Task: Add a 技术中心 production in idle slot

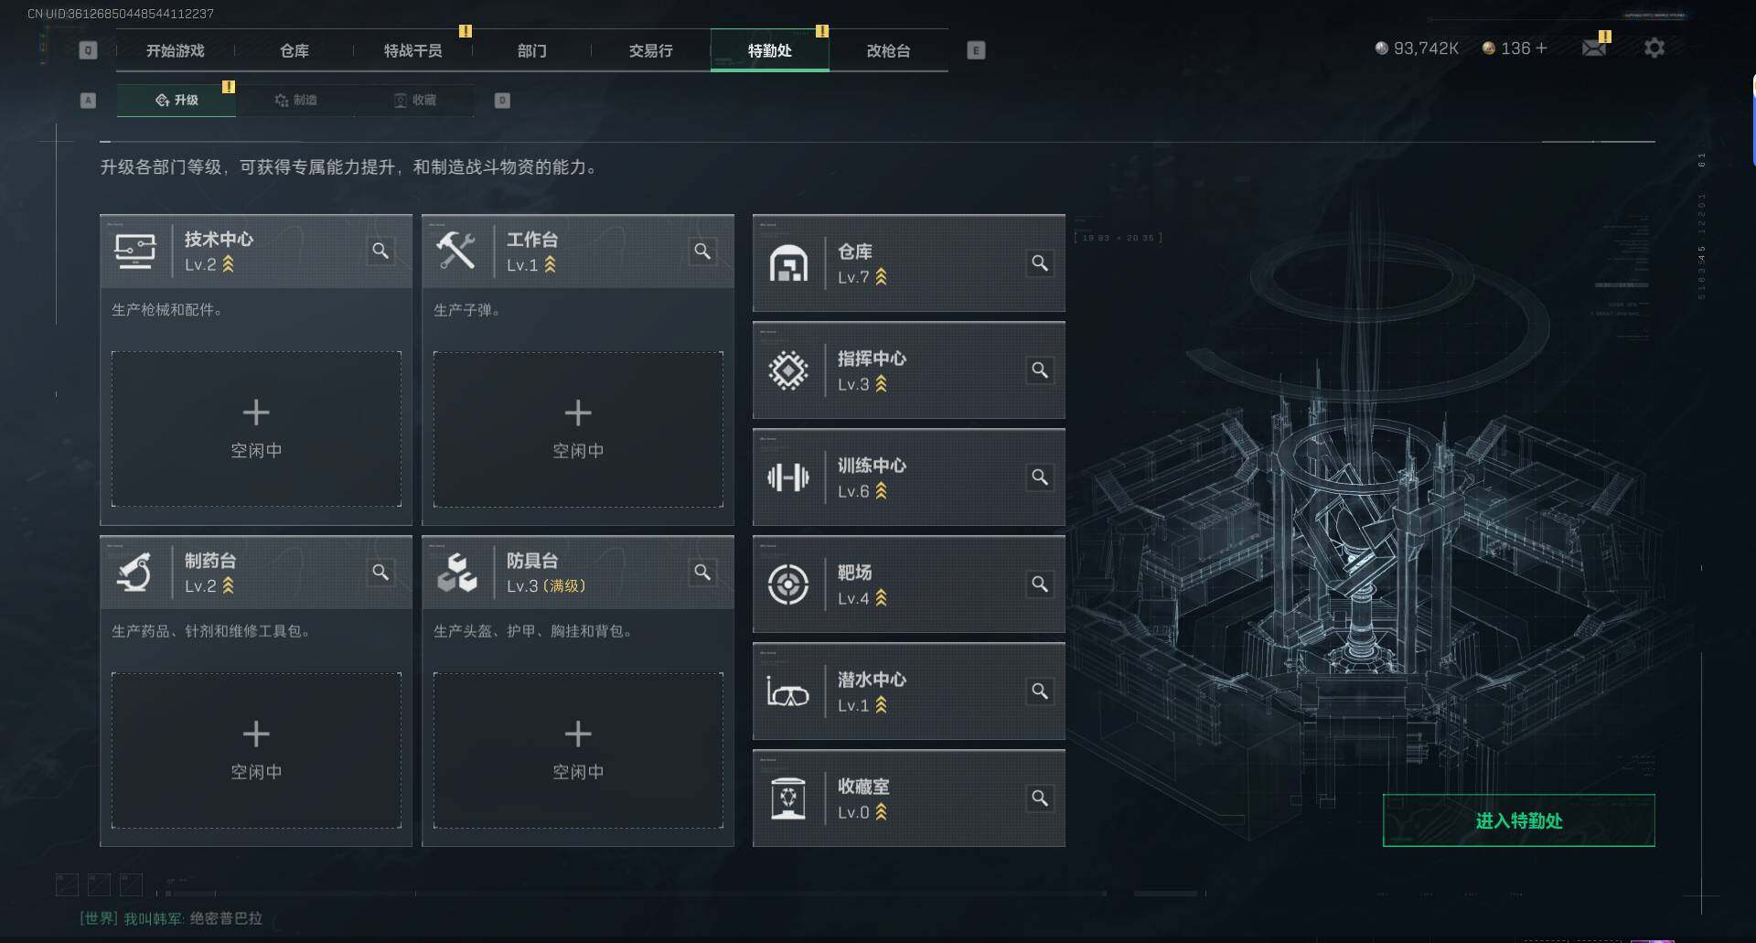Action: point(256,429)
